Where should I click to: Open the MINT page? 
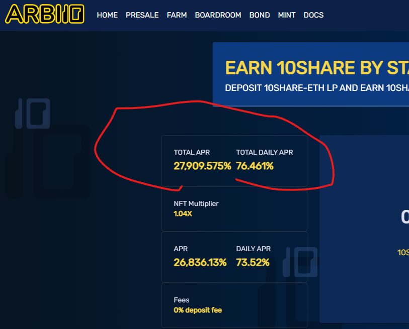coord(287,15)
